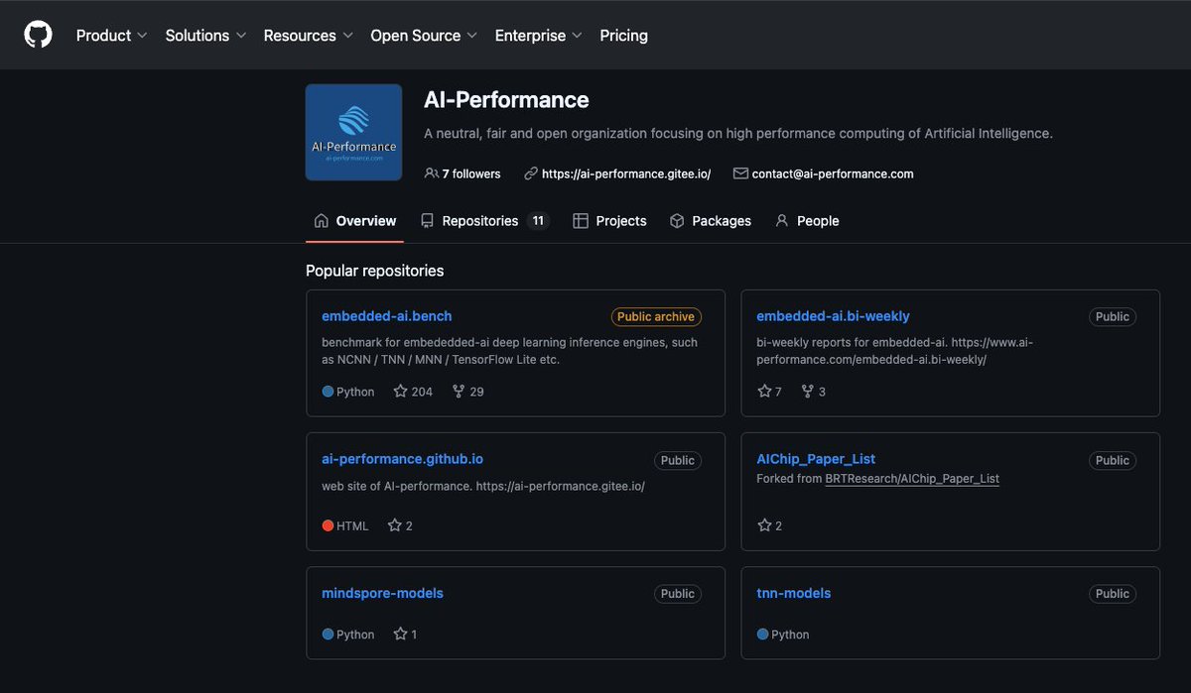
Task: Click the book icon beside Repositories
Action: (427, 220)
